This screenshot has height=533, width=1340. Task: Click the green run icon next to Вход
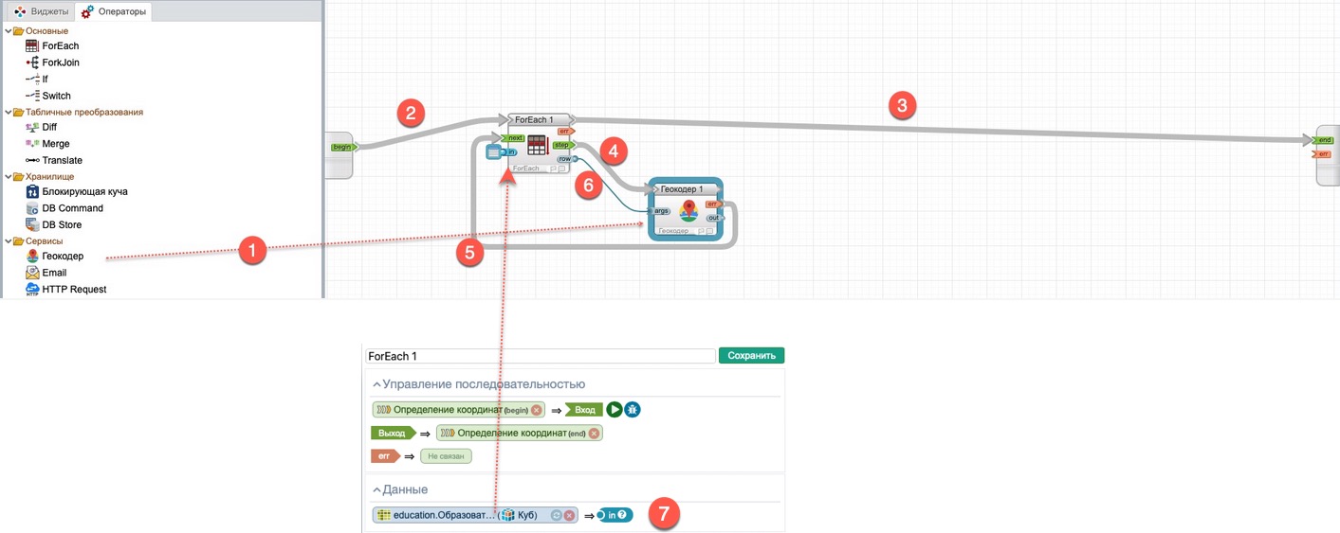click(615, 410)
